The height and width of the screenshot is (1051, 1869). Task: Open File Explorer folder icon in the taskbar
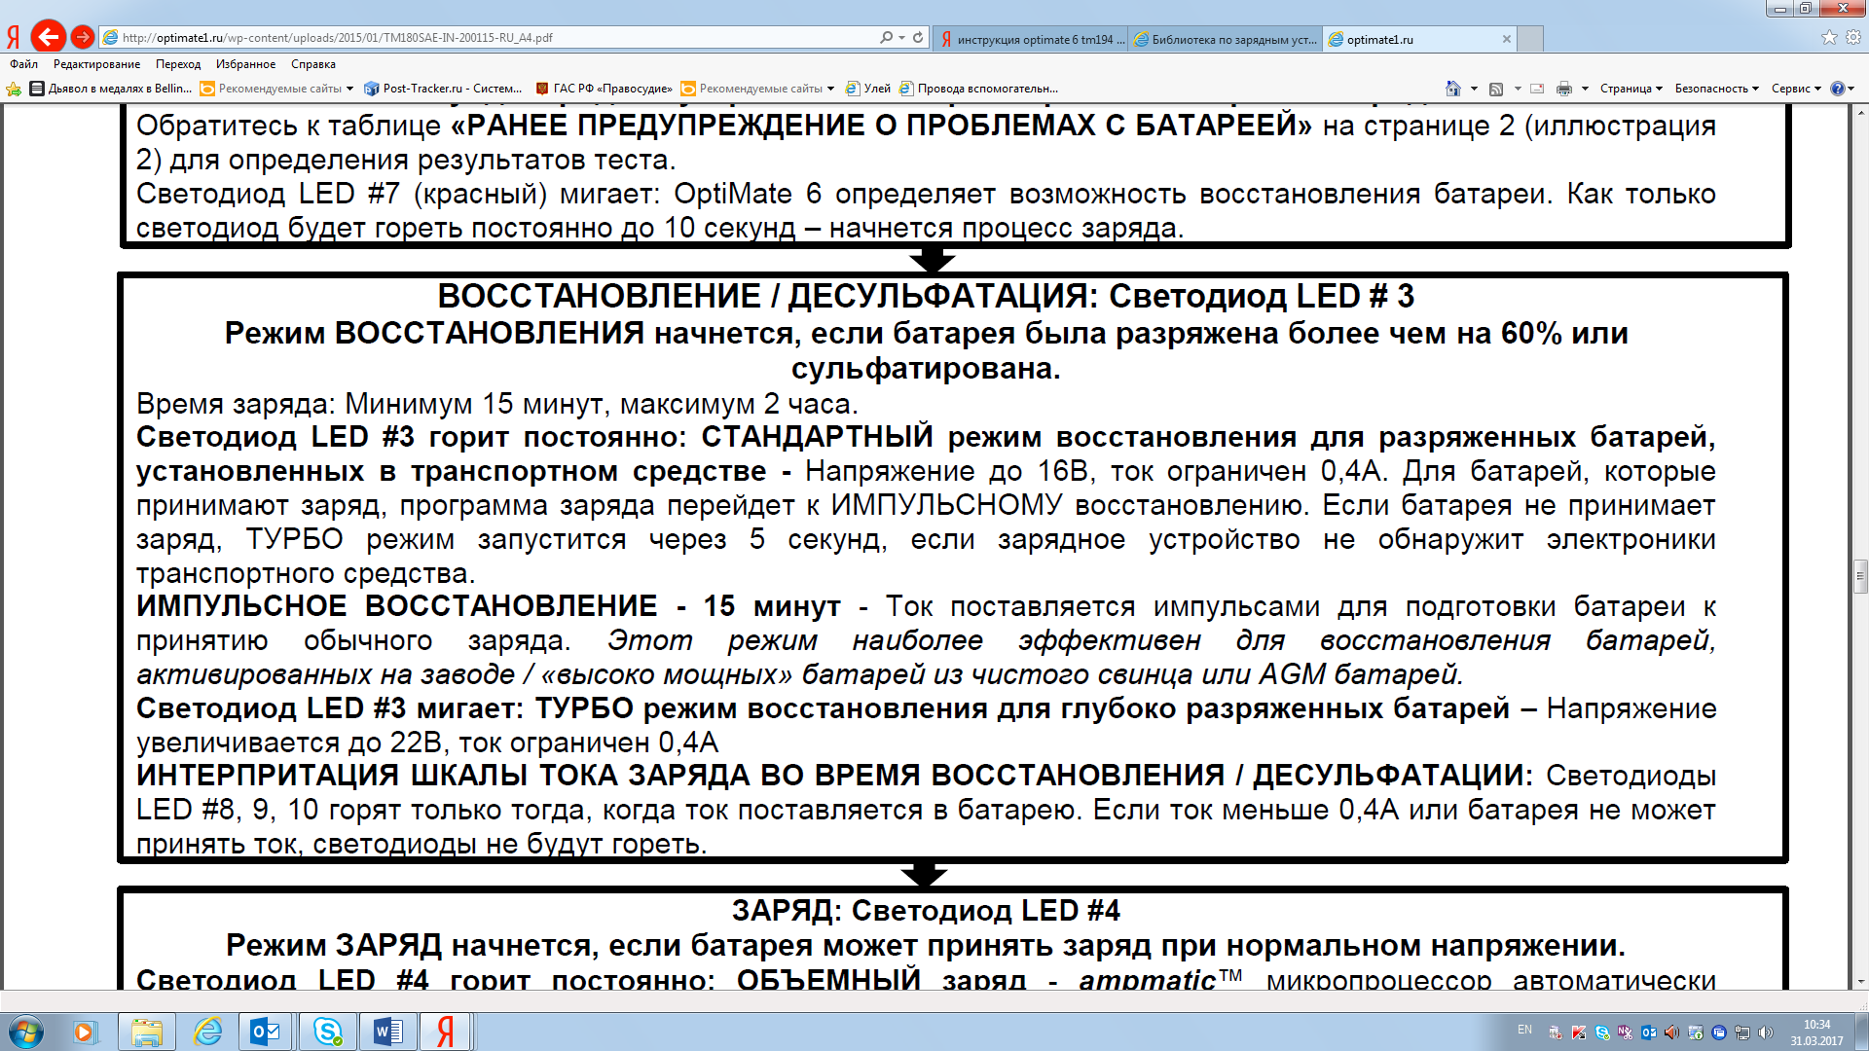tap(146, 1032)
